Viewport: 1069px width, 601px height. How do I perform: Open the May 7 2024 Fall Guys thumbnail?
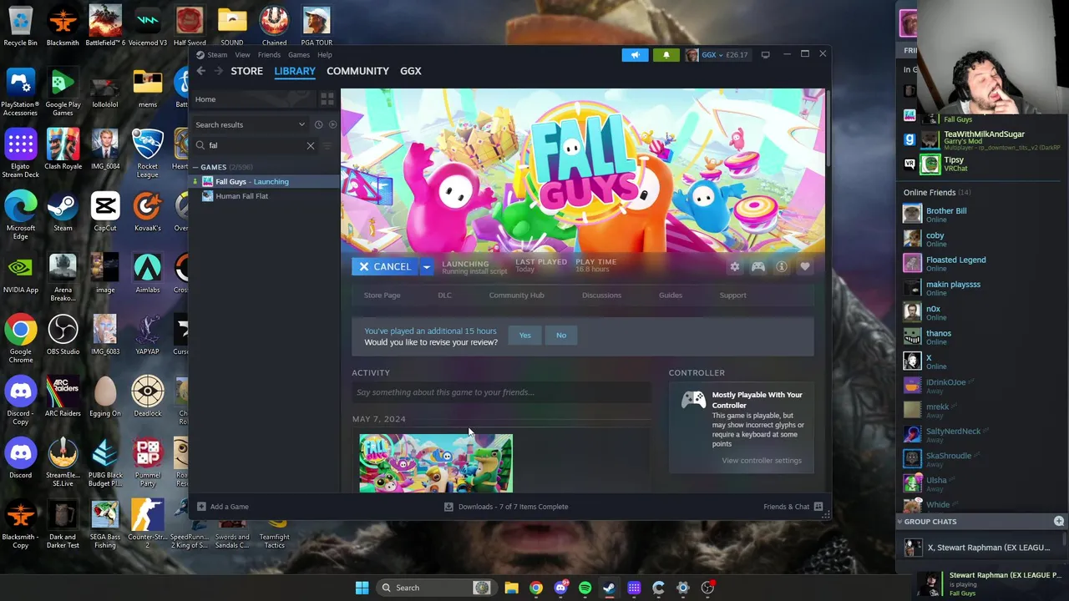click(436, 463)
